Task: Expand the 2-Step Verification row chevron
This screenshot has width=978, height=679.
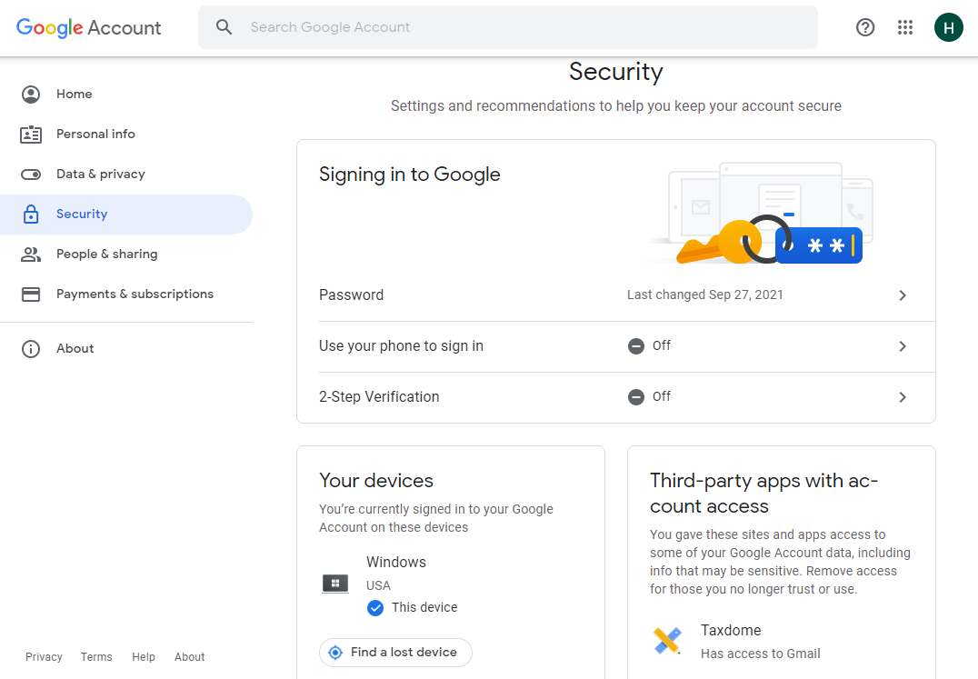Action: 903,397
